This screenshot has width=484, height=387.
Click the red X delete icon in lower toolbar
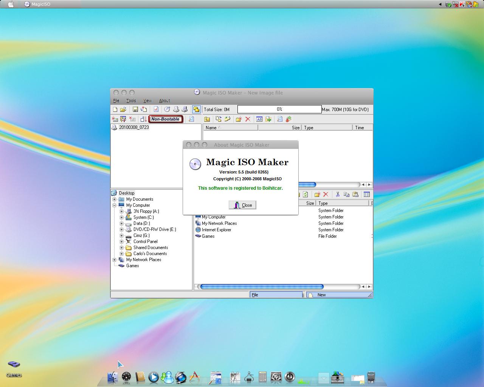click(x=326, y=194)
